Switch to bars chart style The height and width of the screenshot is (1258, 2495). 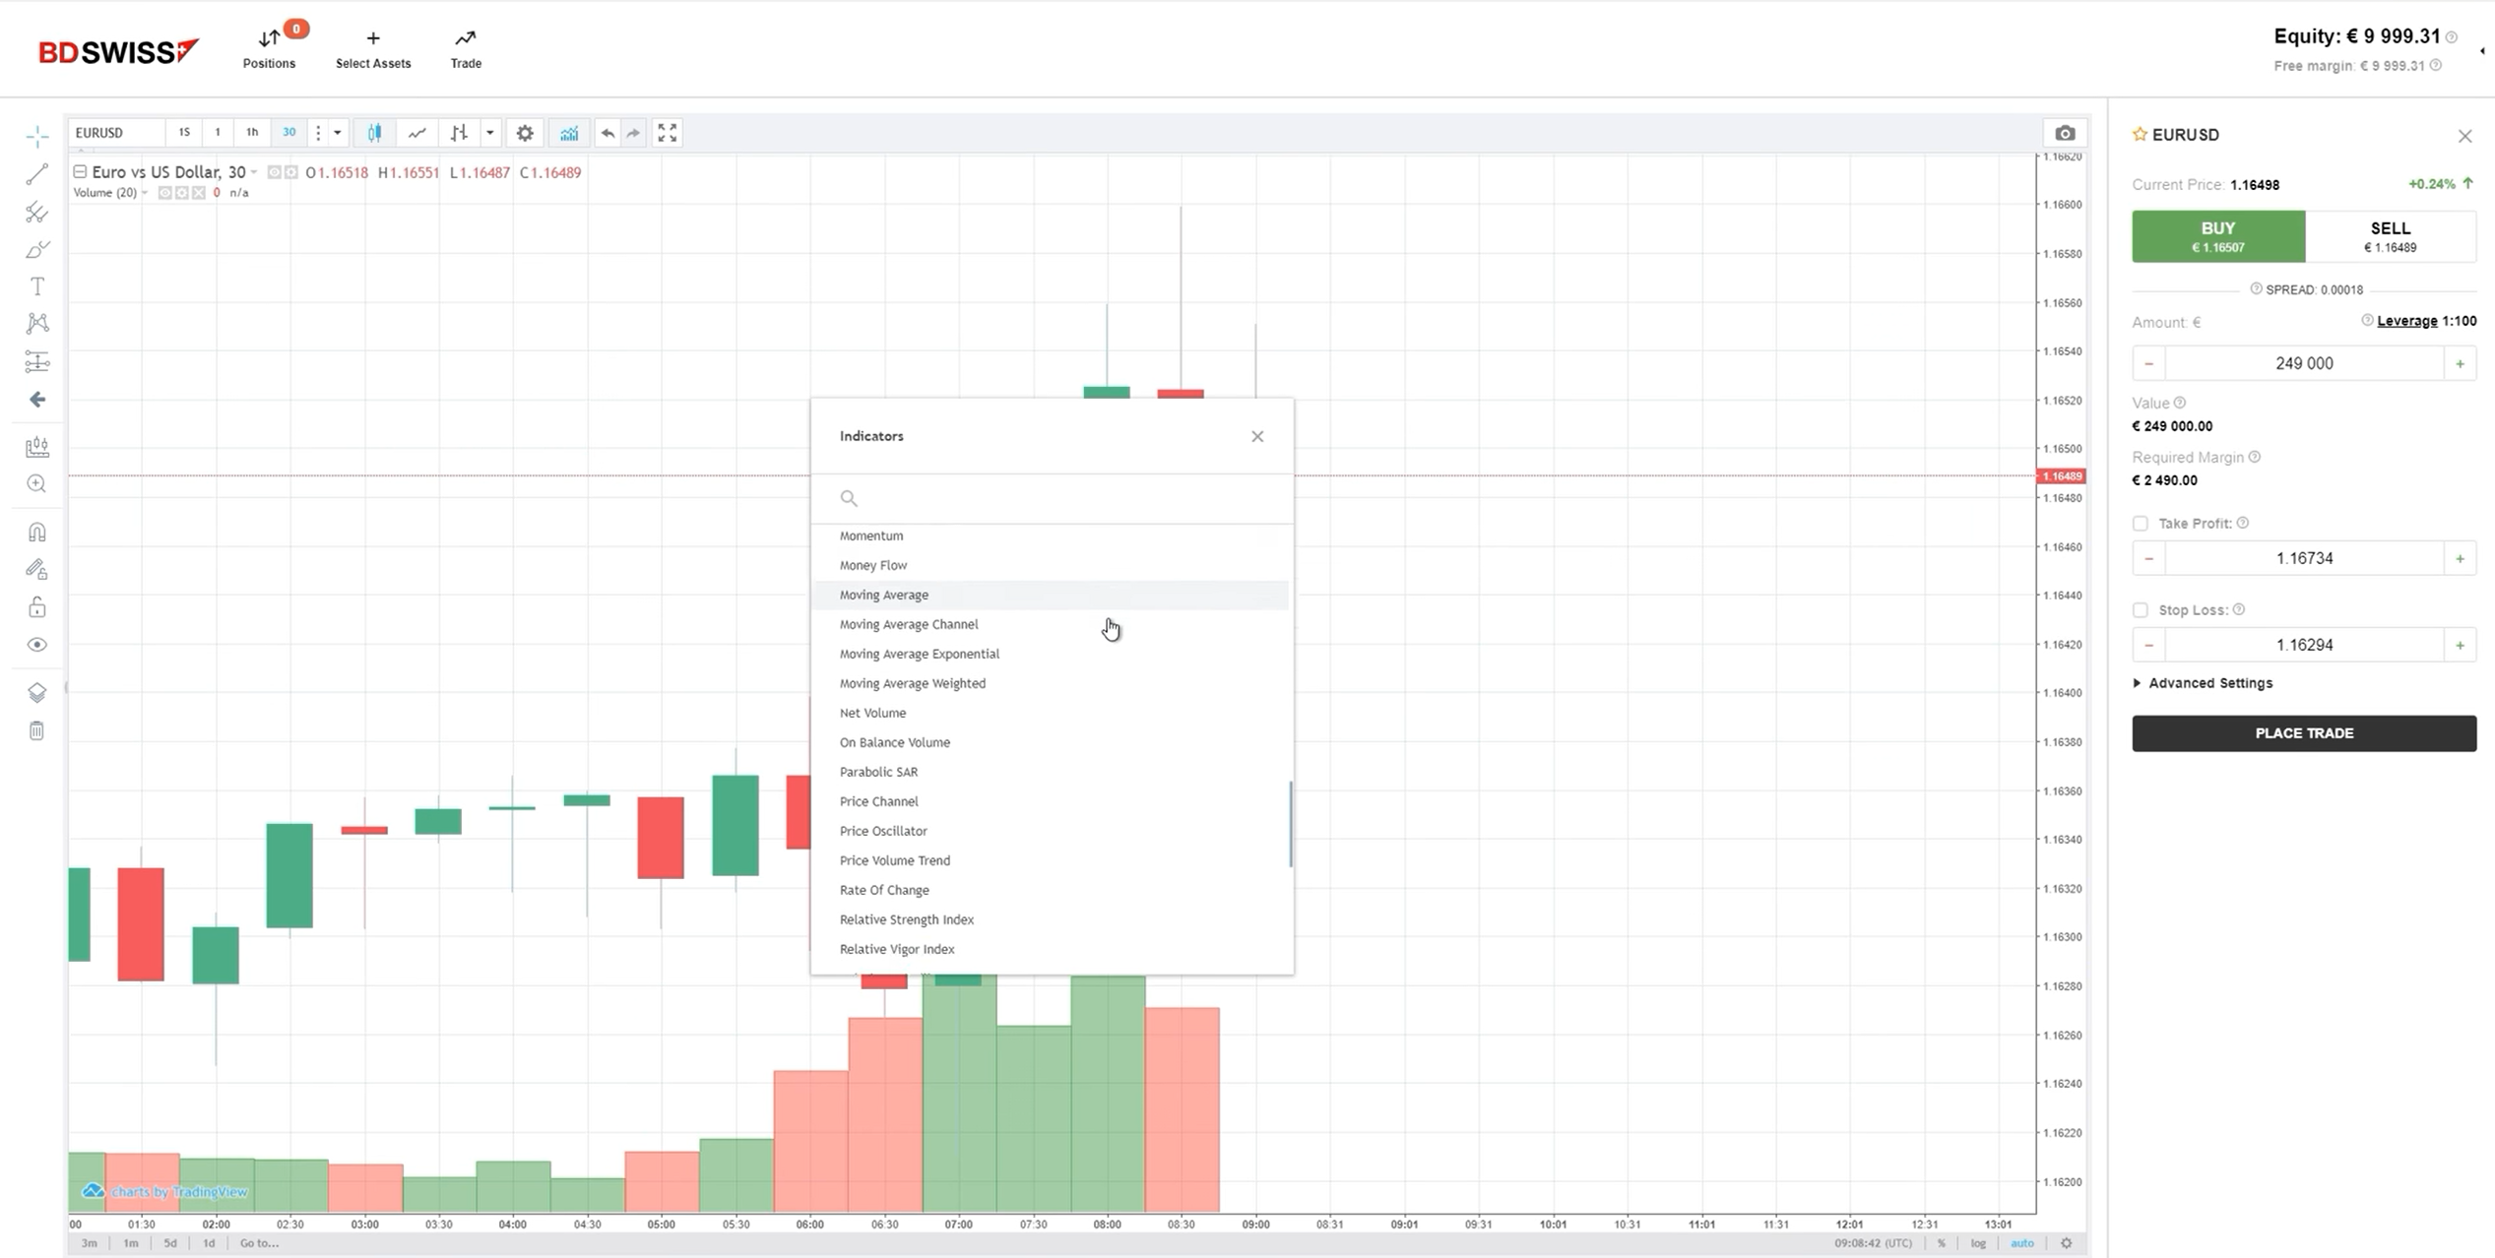click(x=459, y=133)
